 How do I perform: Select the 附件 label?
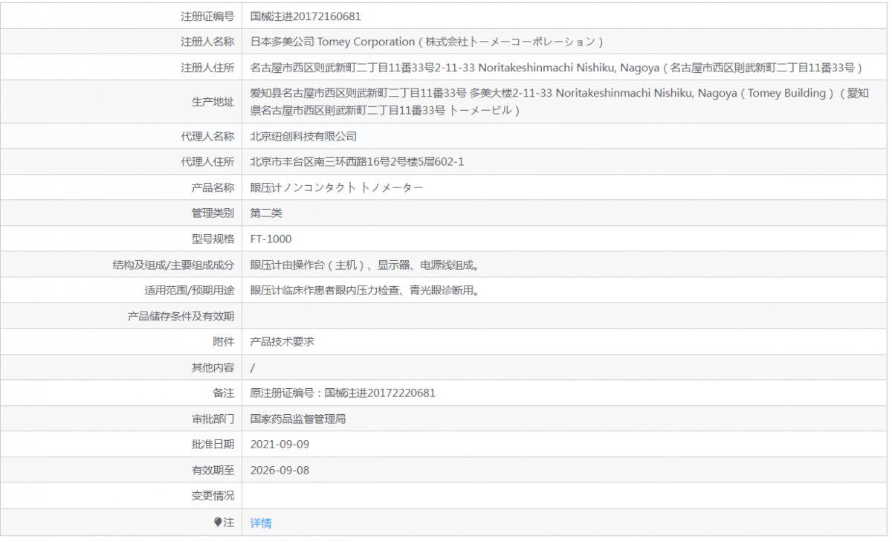[224, 341]
